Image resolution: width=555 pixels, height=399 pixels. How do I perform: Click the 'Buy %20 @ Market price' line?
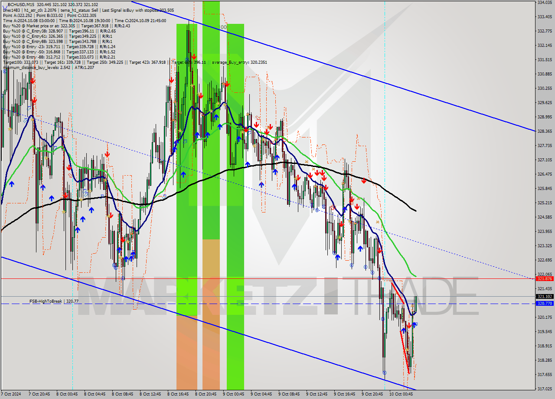click(66, 26)
